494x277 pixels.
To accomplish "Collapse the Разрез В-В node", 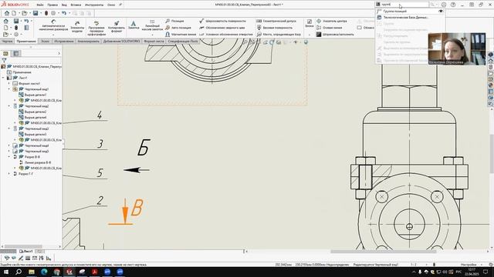I will coord(9,157).
